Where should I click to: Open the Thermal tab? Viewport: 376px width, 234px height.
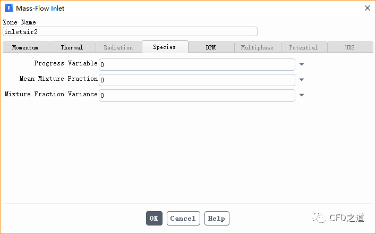72,47
